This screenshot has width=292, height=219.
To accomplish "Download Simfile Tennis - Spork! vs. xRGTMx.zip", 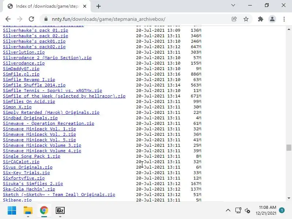I will (52, 91).
